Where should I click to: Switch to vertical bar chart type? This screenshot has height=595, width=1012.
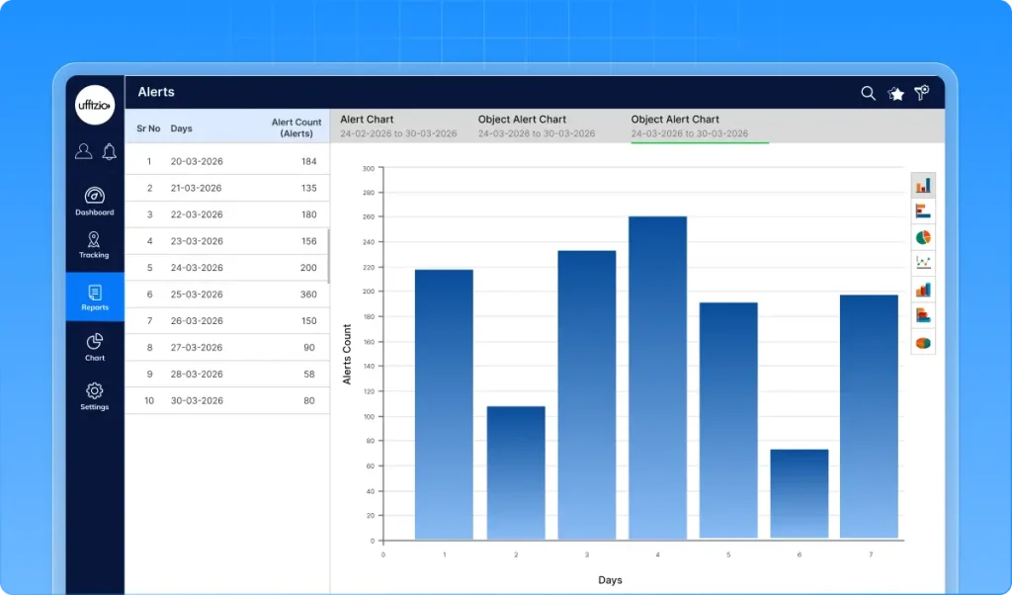(x=923, y=185)
